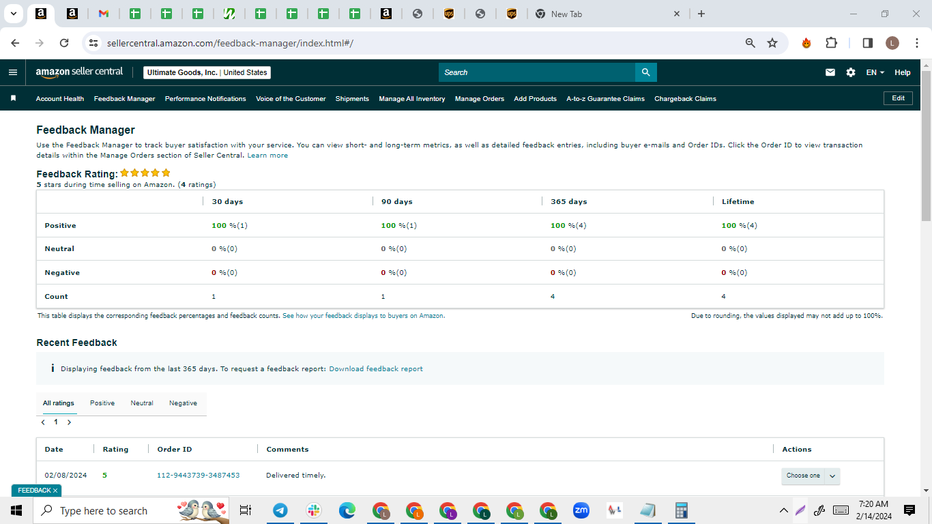The width and height of the screenshot is (932, 524).
Task: Select the Positive feedback tab
Action: click(x=102, y=403)
